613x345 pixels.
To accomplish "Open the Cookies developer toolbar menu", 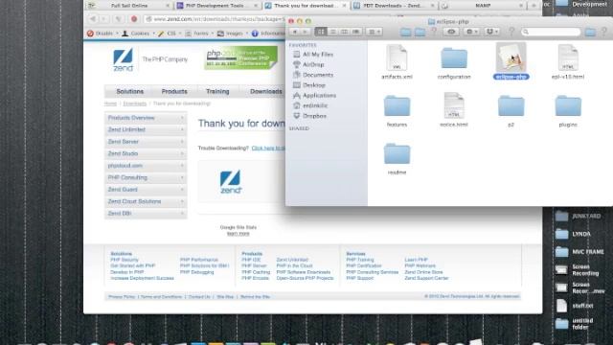I will pos(138,34).
